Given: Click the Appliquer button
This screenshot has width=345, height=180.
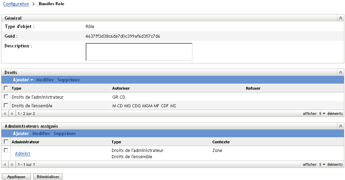Looking at the screenshot, I should [16, 177].
